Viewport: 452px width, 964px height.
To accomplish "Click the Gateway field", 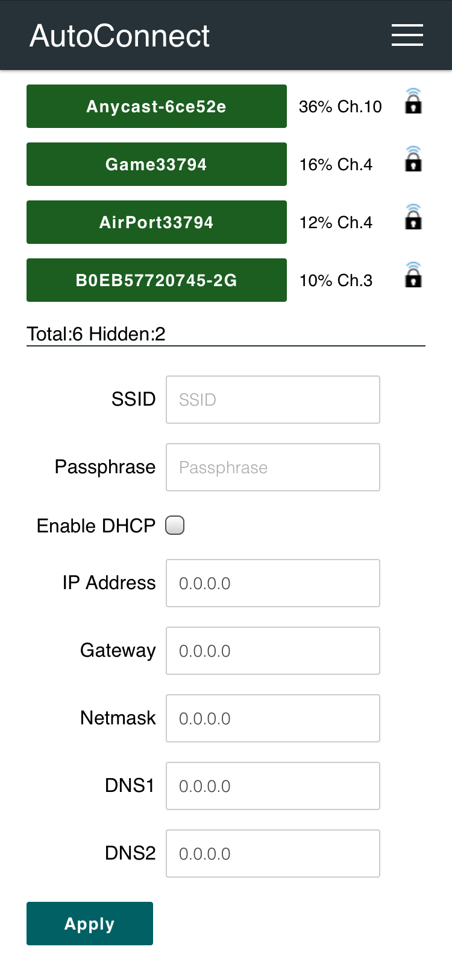I will tap(273, 651).
